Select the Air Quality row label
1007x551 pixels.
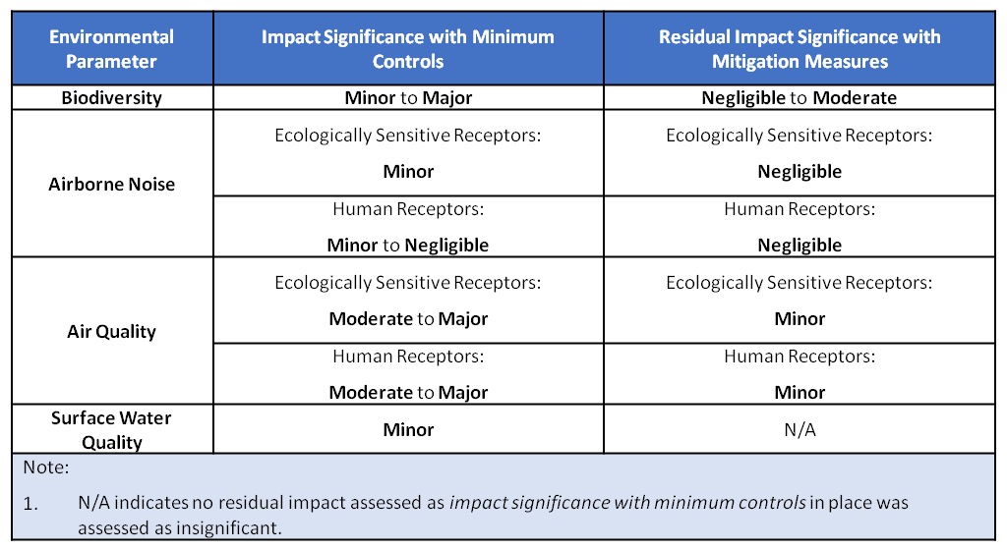click(112, 331)
